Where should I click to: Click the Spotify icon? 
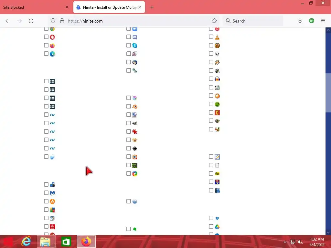coord(217,104)
